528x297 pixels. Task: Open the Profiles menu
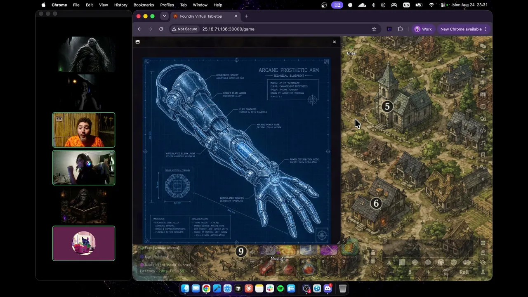click(167, 5)
